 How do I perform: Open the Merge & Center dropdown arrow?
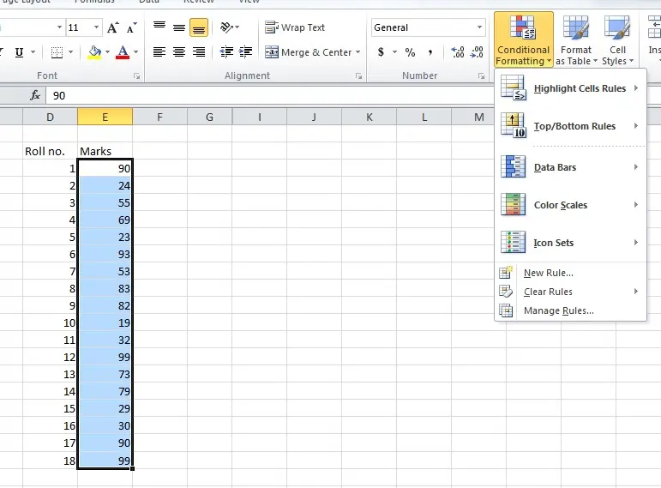[x=358, y=52]
